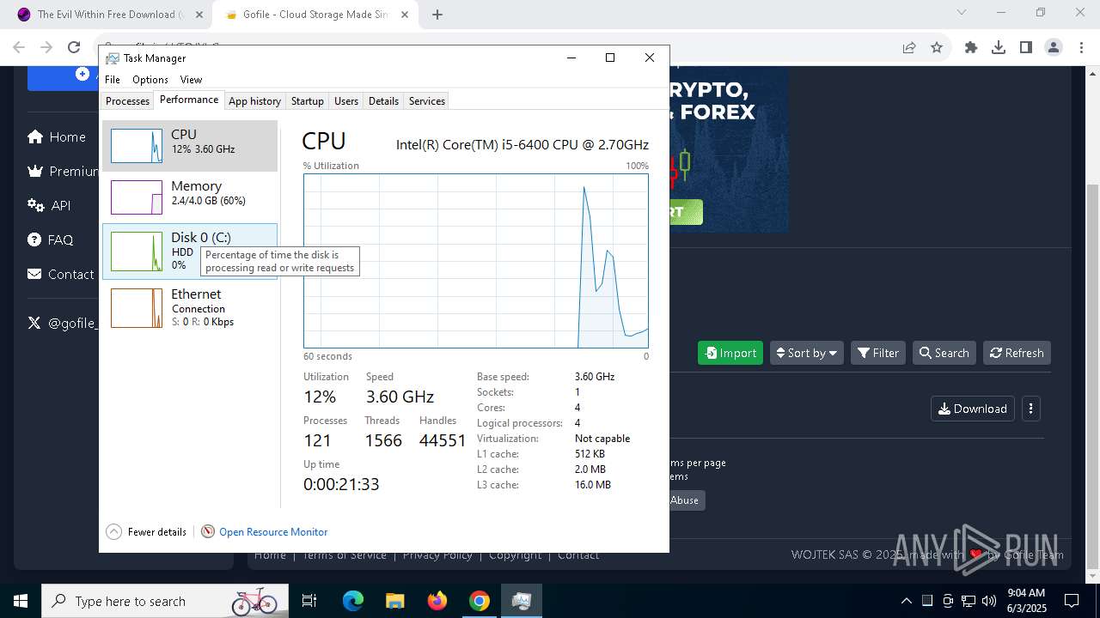1100x618 pixels.
Task: Open Resource Monitor link
Action: [273, 532]
